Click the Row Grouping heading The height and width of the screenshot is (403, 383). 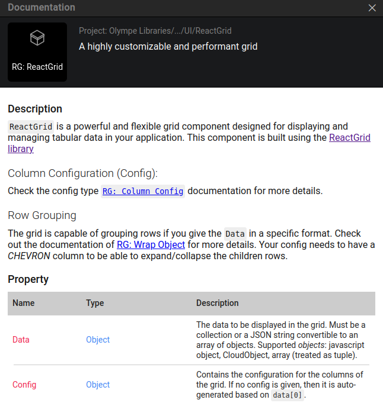click(42, 215)
